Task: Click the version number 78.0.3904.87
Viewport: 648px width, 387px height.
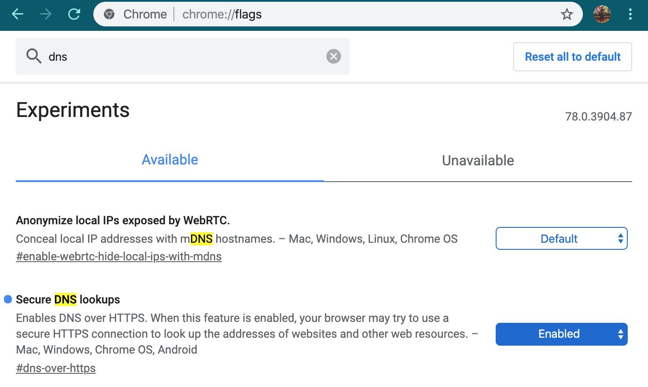Action: 598,117
